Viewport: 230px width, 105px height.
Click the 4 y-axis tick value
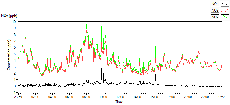pos(15,60)
